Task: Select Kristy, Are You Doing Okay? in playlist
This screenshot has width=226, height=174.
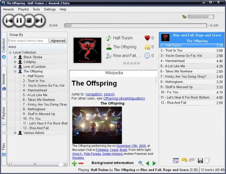Action: coord(191,77)
